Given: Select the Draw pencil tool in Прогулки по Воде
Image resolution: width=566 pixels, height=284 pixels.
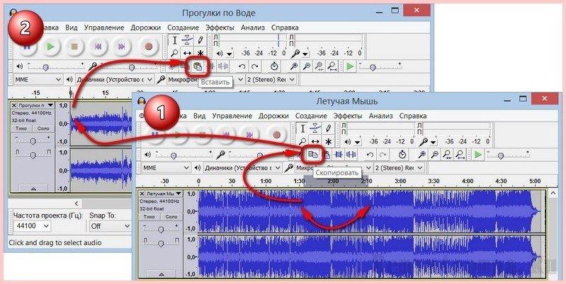Looking at the screenshot, I should [200, 40].
